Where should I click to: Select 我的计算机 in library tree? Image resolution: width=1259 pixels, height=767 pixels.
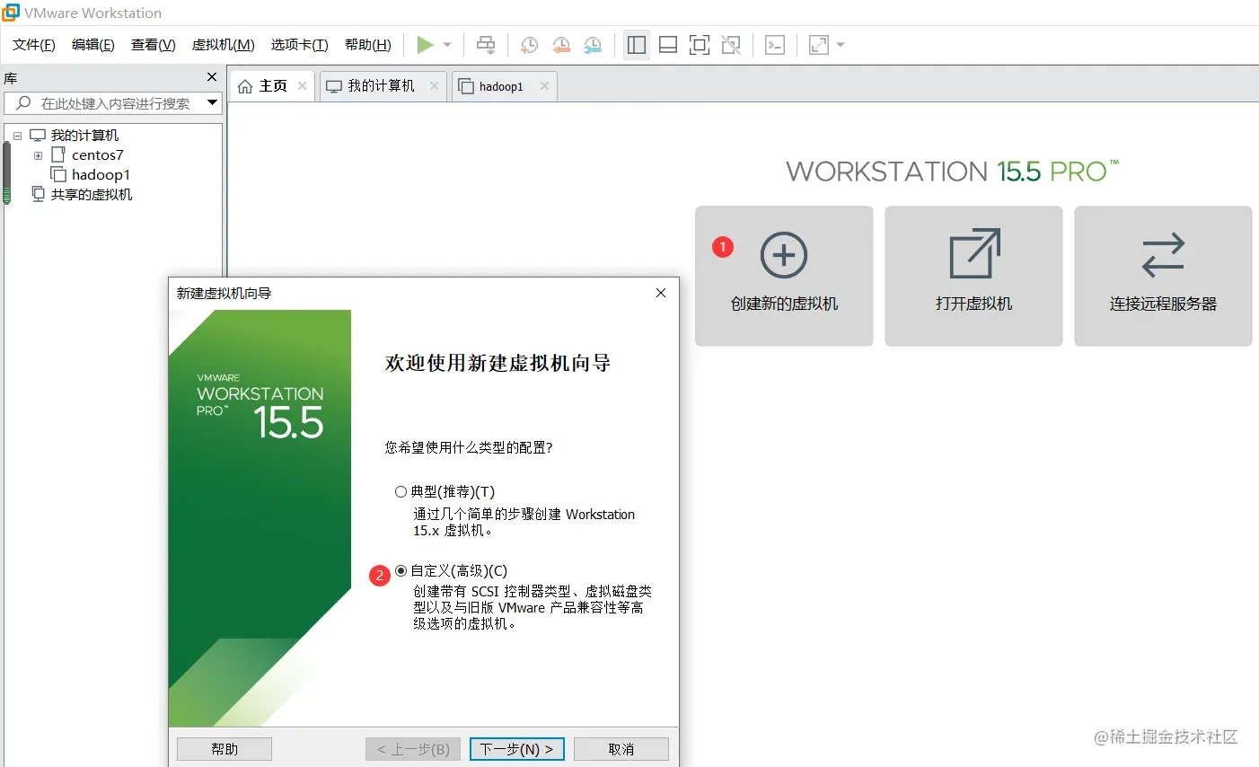84,136
